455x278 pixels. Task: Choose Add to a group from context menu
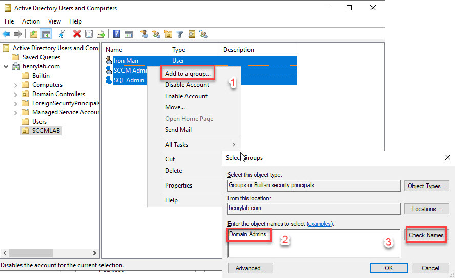tap(188, 74)
